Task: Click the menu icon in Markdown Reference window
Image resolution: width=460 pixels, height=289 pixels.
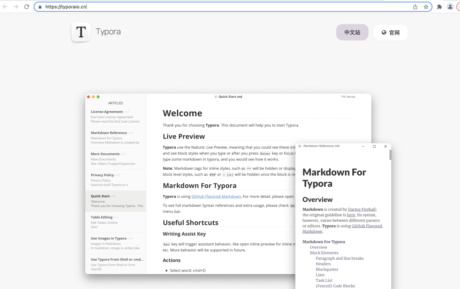Action: [300, 146]
